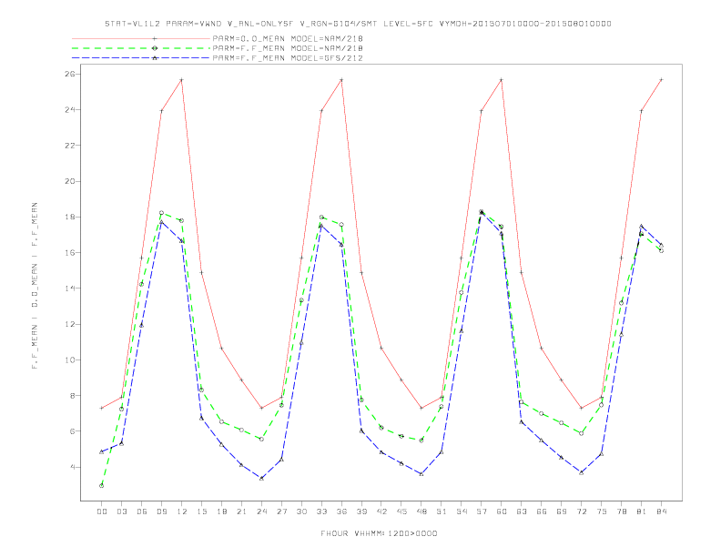Click x-axis tick label 66
Screen dimensions: 721x557
pos(542,511)
